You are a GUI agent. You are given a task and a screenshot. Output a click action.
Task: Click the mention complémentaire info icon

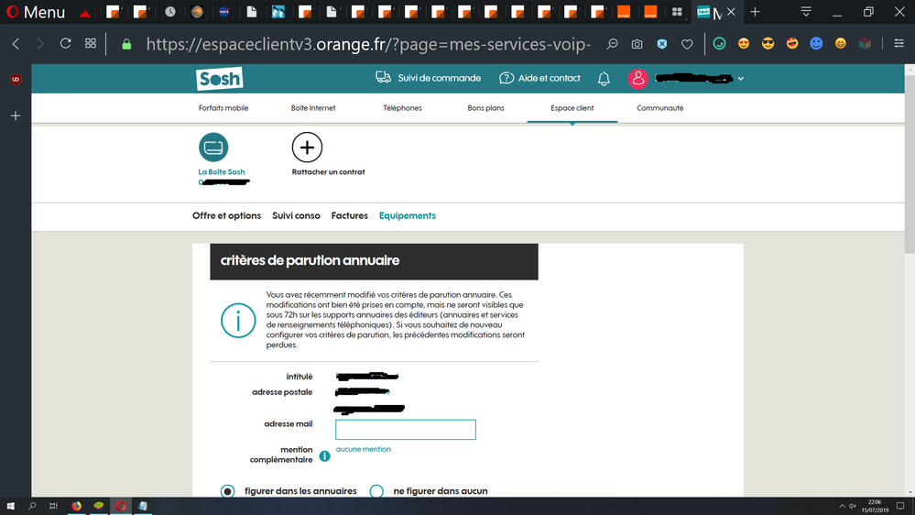click(324, 456)
